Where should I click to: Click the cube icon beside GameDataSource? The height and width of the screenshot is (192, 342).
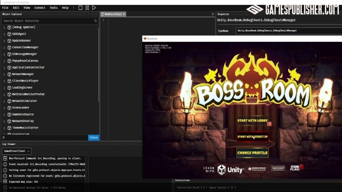[x=9, y=115]
